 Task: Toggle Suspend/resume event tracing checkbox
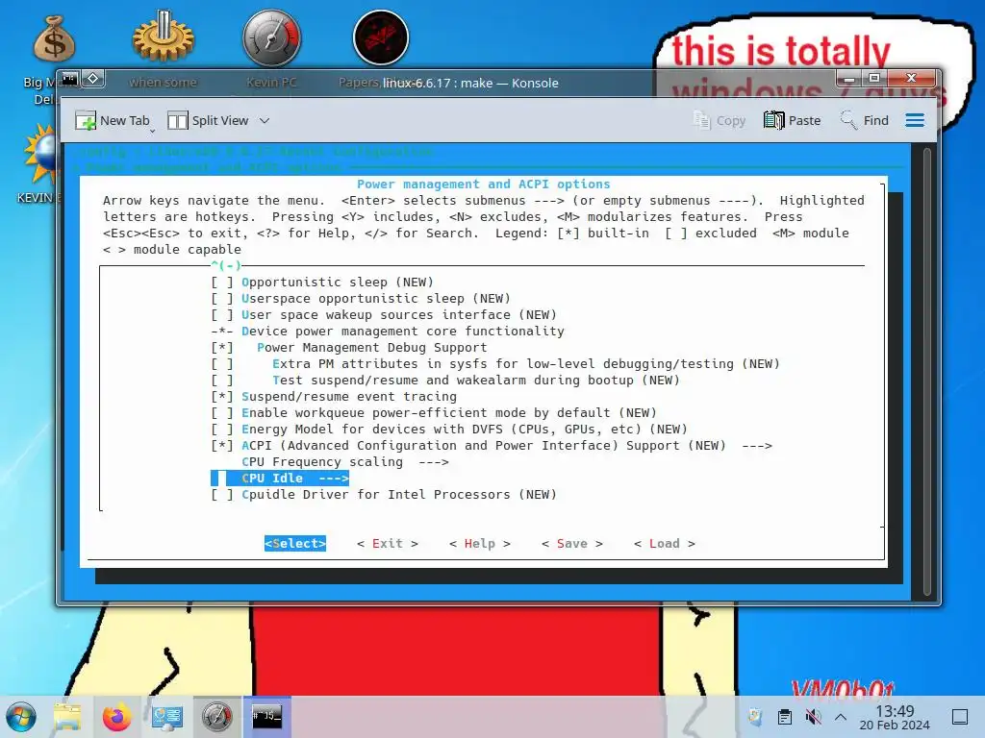coord(222,397)
